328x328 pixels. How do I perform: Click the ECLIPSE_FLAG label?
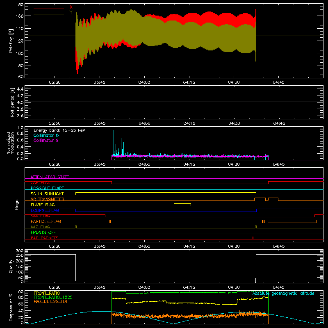pyautogui.click(x=45, y=210)
